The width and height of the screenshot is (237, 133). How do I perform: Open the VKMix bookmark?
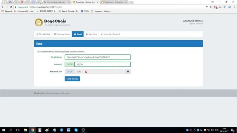coord(85,11)
